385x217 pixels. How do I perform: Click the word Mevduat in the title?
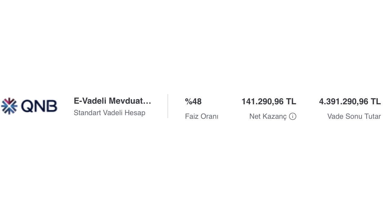(x=126, y=101)
